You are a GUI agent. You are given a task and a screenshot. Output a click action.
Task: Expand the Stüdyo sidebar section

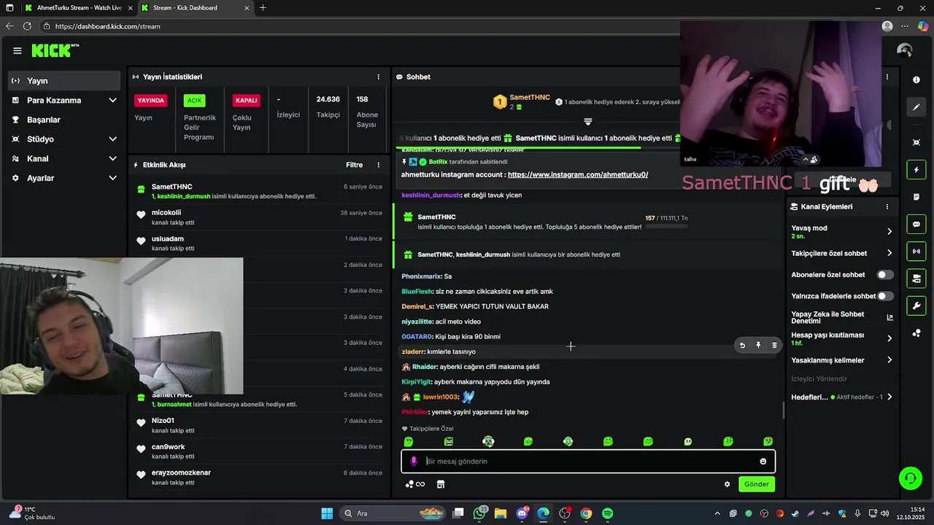[112, 139]
